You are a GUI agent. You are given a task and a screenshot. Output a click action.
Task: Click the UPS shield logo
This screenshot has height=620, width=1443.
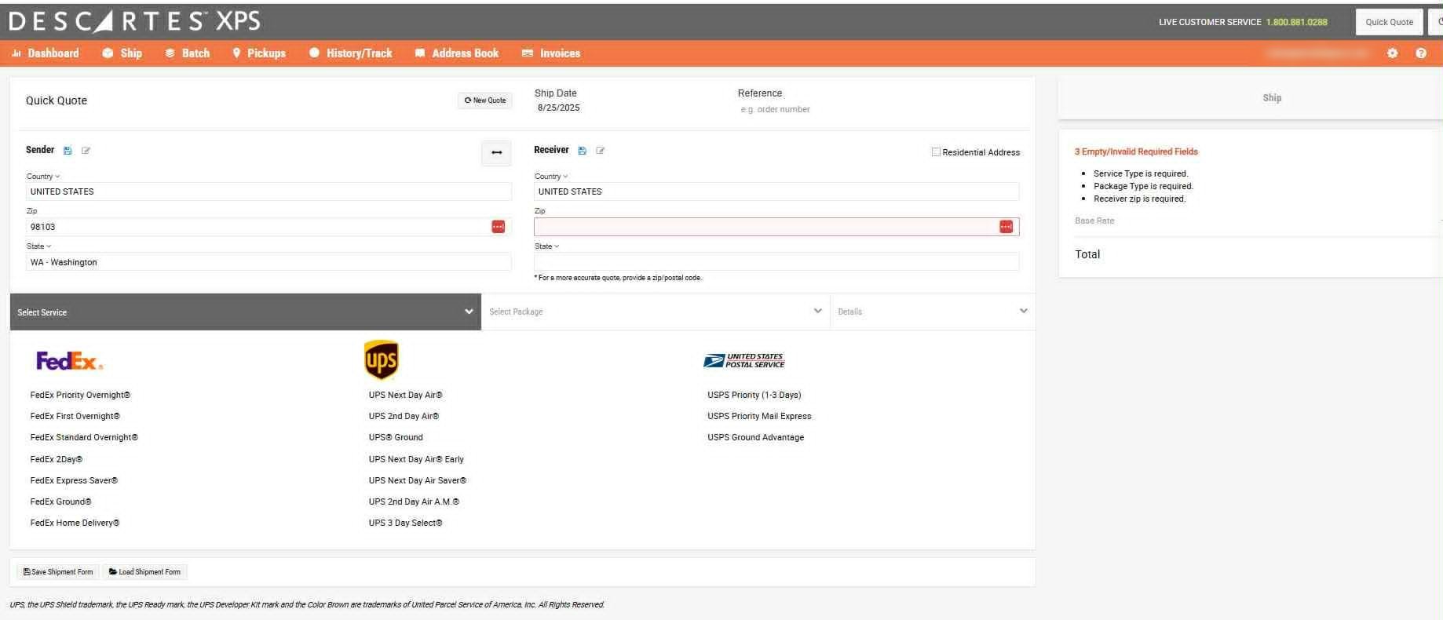(382, 360)
